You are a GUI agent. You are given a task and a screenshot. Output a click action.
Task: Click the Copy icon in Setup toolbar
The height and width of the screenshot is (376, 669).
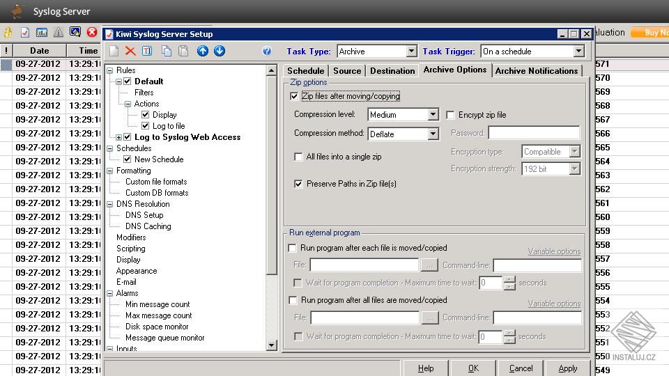[167, 51]
